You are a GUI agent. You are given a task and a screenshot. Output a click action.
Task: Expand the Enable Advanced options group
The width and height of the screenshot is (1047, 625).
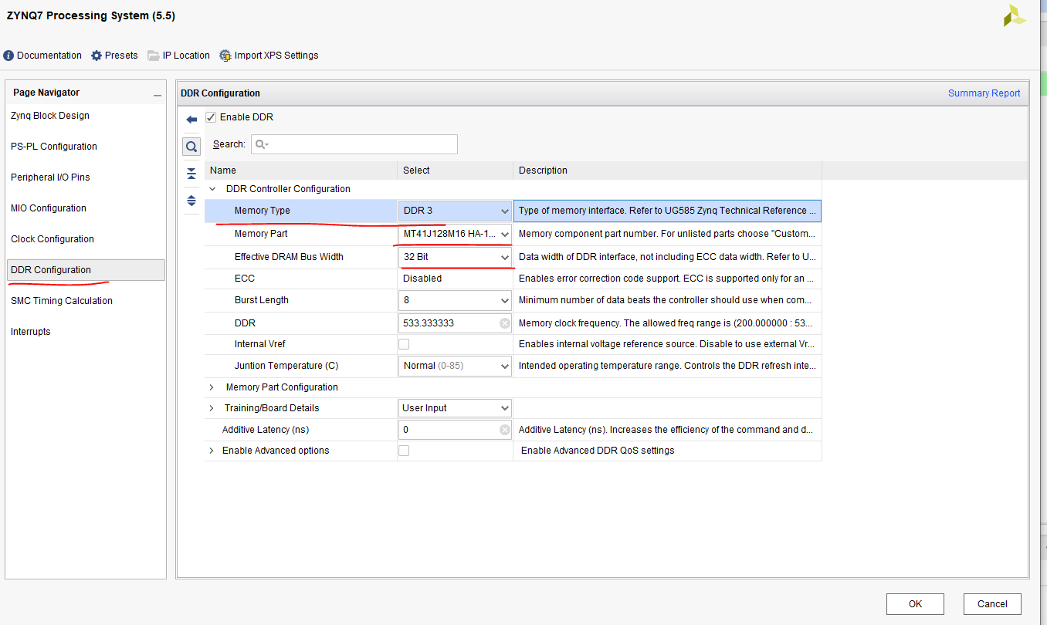pyautogui.click(x=212, y=451)
